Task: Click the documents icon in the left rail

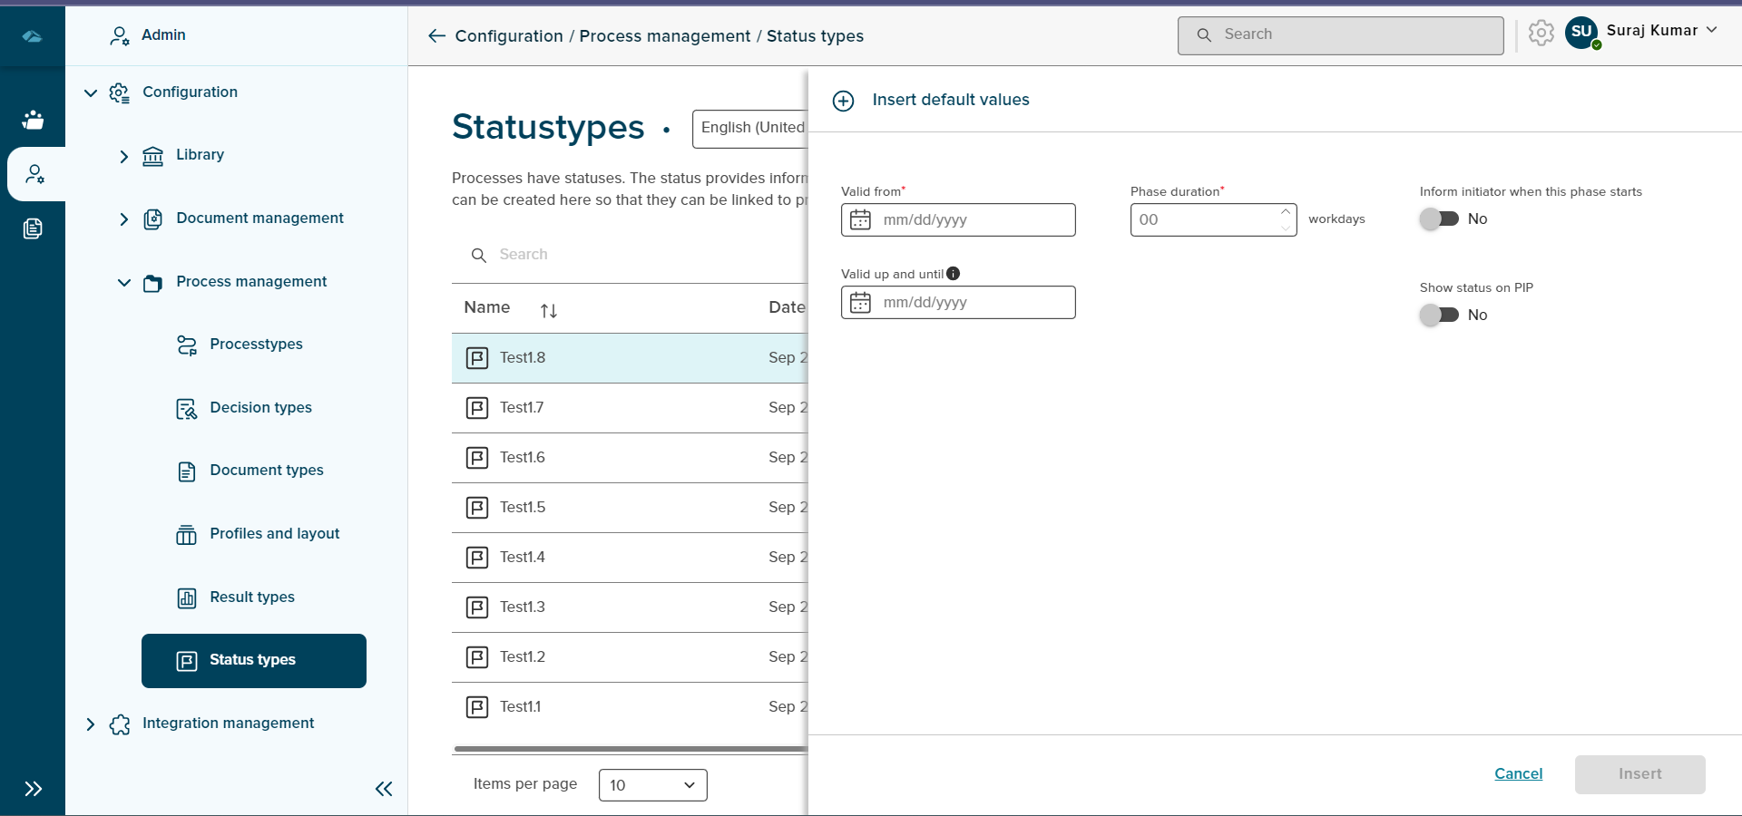Action: click(x=33, y=228)
